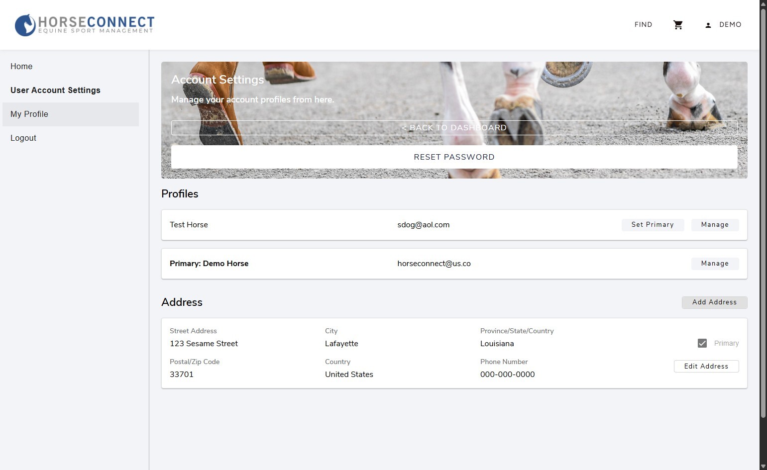Click Back to Dashboard button

coord(454,128)
